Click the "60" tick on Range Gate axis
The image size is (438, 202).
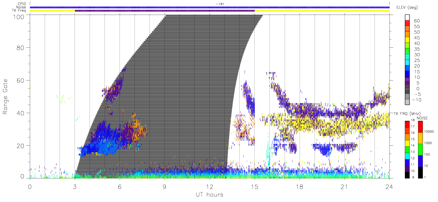pyautogui.click(x=21, y=80)
